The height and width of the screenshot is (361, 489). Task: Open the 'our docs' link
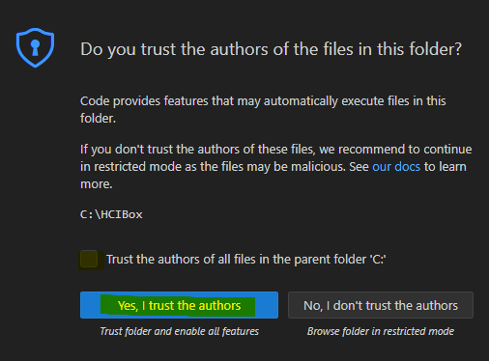point(396,167)
